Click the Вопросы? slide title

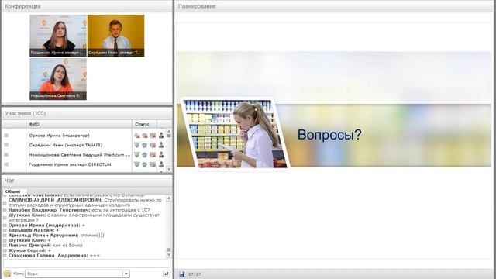[x=329, y=134]
